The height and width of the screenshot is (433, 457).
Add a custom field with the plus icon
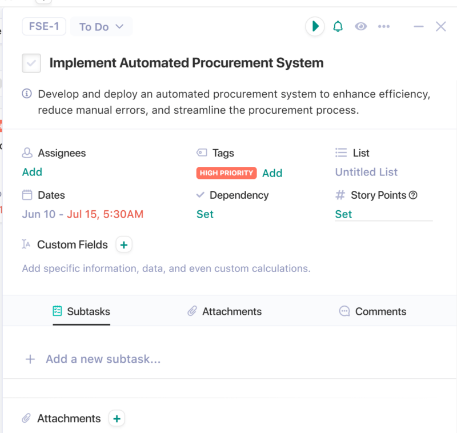(123, 244)
